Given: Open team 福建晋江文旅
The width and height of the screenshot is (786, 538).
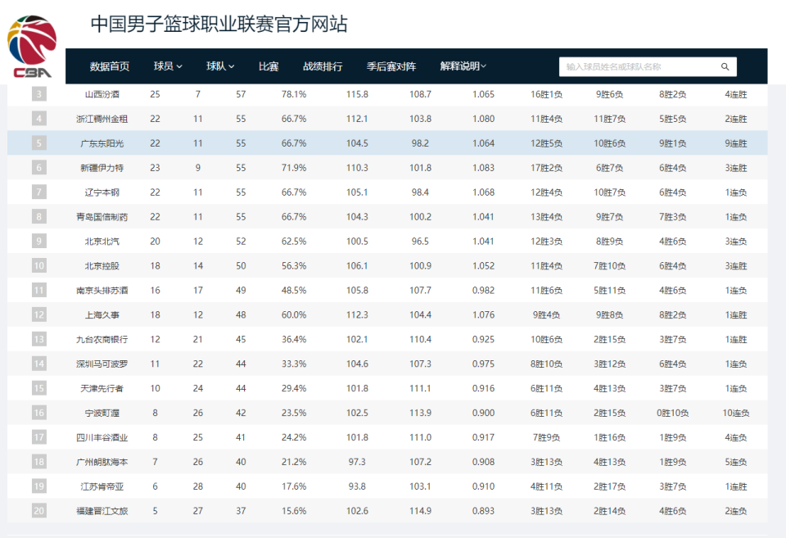Looking at the screenshot, I should click(102, 512).
